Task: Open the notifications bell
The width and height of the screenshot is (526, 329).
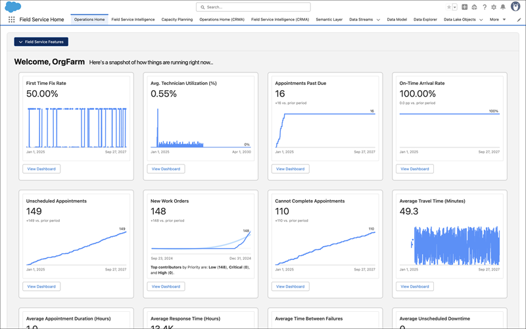Action: click(x=503, y=7)
